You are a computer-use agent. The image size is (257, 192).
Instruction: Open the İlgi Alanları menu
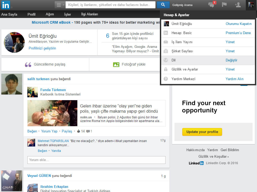tap(90, 14)
